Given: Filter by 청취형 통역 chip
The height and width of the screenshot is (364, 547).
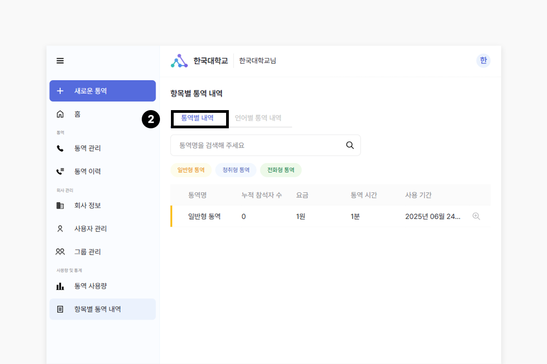Looking at the screenshot, I should (x=236, y=170).
